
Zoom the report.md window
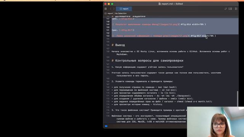[112, 4]
